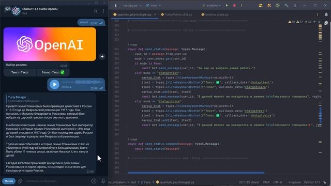The height and width of the screenshot is (186, 331).
Task: Open Search Everywhere magnifier in PyCharm
Action: (x=286, y=6)
